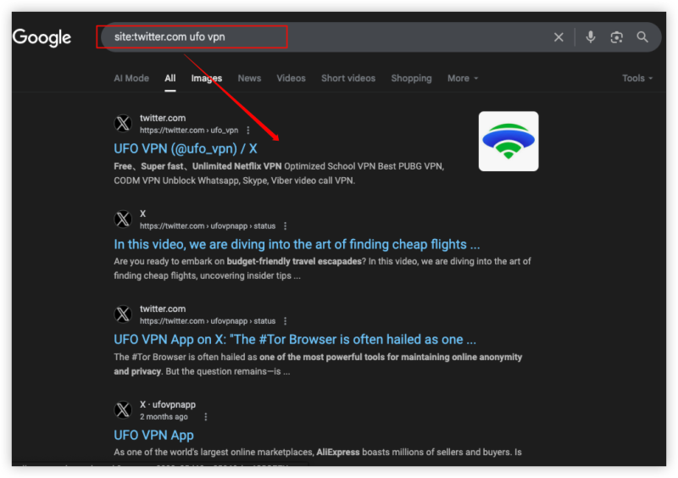This screenshot has width=678, height=478.
Task: Open the UFO VPN App result link
Action: 153,435
